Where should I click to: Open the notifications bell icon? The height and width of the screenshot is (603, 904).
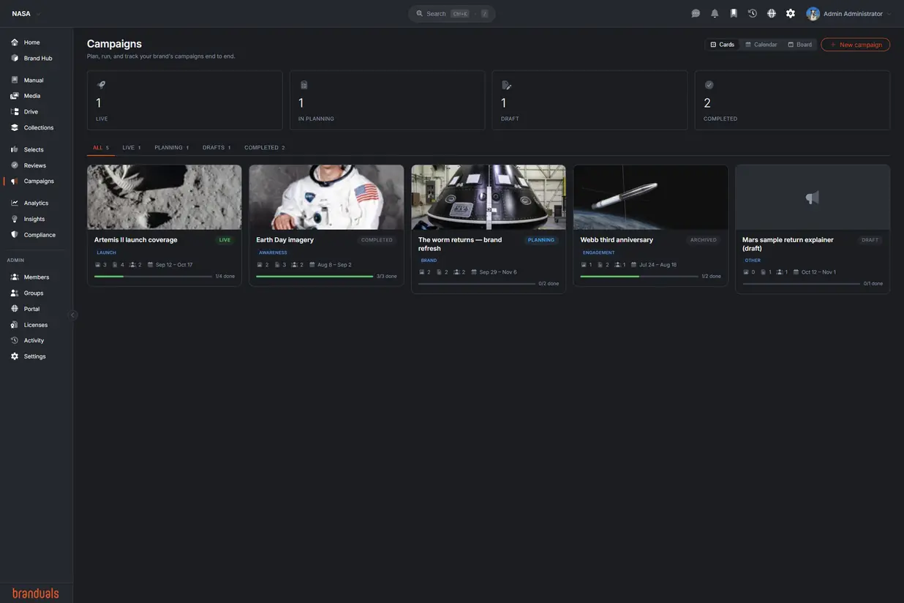tap(715, 13)
